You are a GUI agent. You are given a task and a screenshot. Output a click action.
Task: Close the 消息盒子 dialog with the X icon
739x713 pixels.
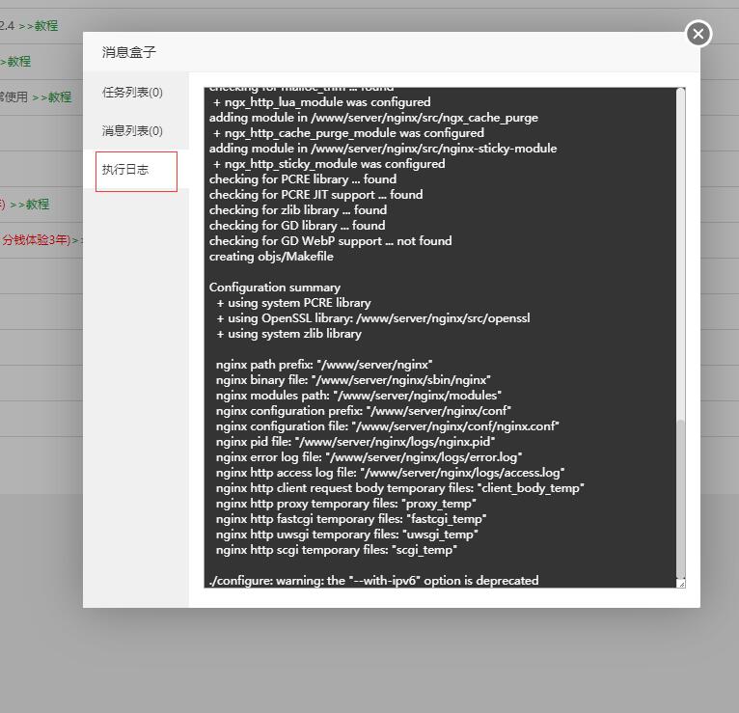pyautogui.click(x=698, y=34)
